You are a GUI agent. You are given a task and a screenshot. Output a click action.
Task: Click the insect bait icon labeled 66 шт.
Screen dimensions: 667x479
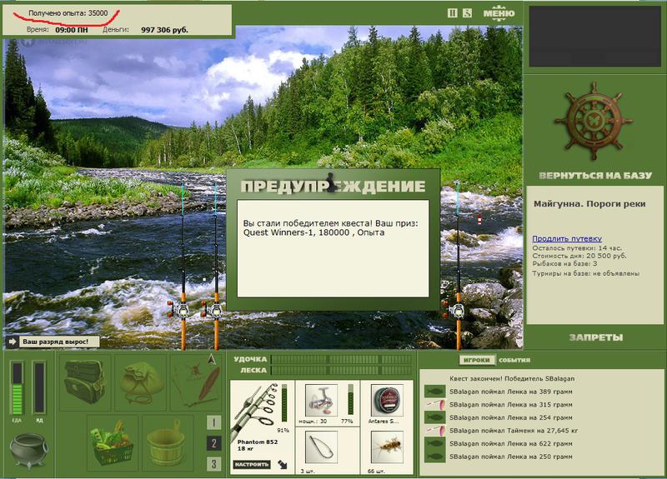click(387, 447)
